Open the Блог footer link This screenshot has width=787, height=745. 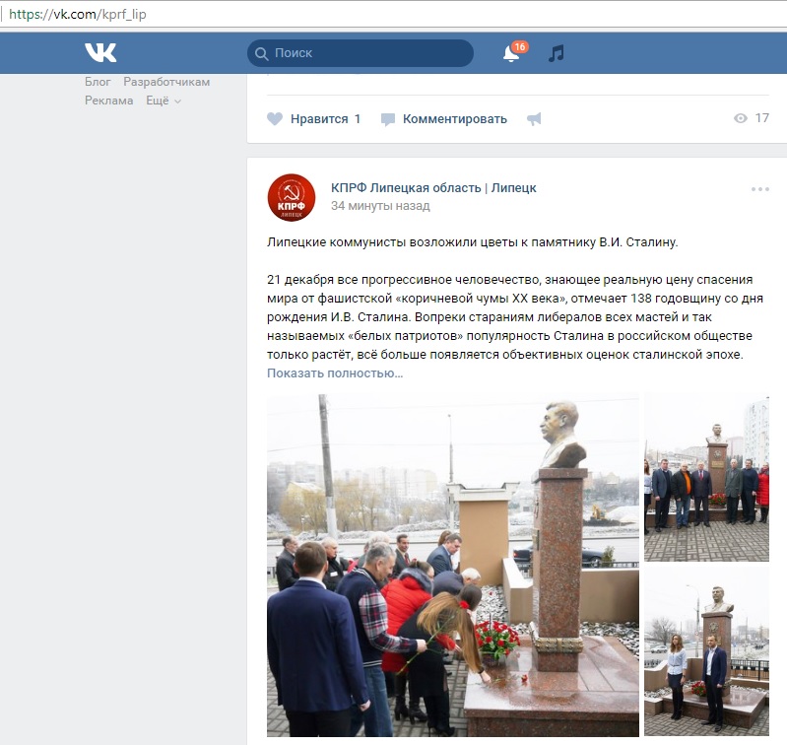click(98, 82)
